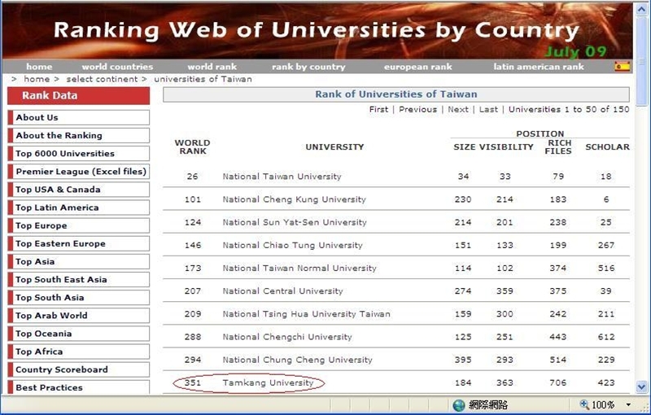Click the zoom magnifier icon in status bar

click(584, 404)
